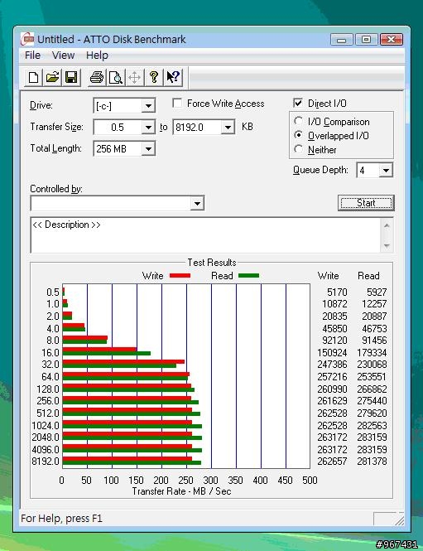Click the 'For Help, press F1' status text
The height and width of the screenshot is (551, 423).
(x=61, y=519)
